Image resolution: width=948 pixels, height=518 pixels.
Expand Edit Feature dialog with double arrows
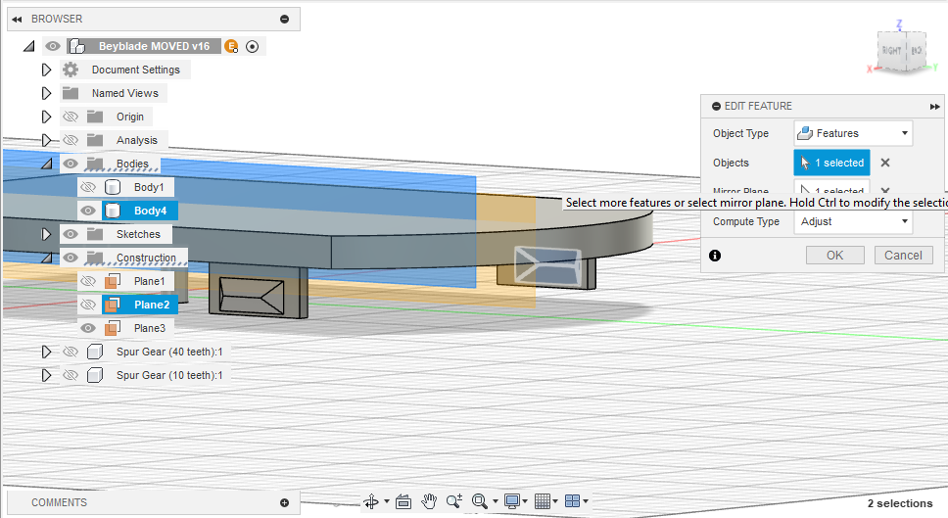click(934, 107)
